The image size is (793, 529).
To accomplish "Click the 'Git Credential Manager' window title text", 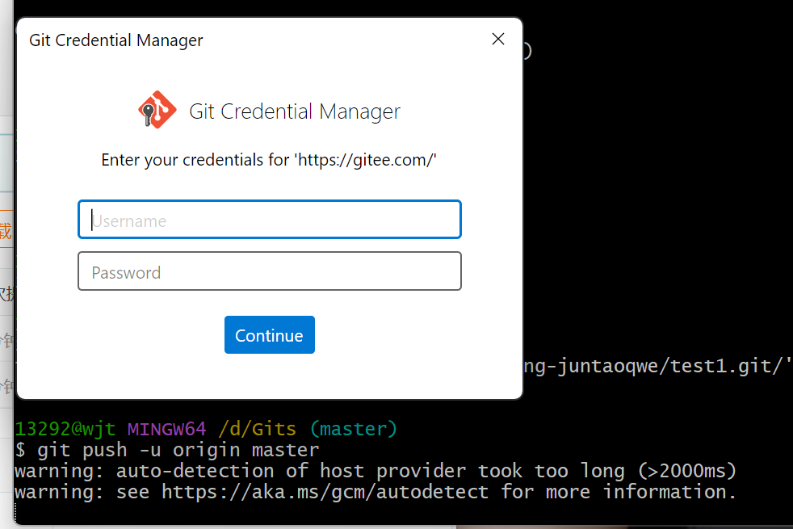I will click(115, 40).
